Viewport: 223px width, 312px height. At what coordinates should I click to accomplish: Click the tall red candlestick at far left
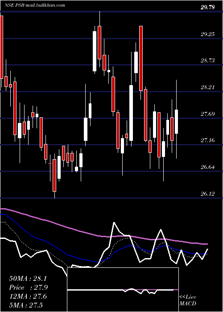click(x=2, y=47)
